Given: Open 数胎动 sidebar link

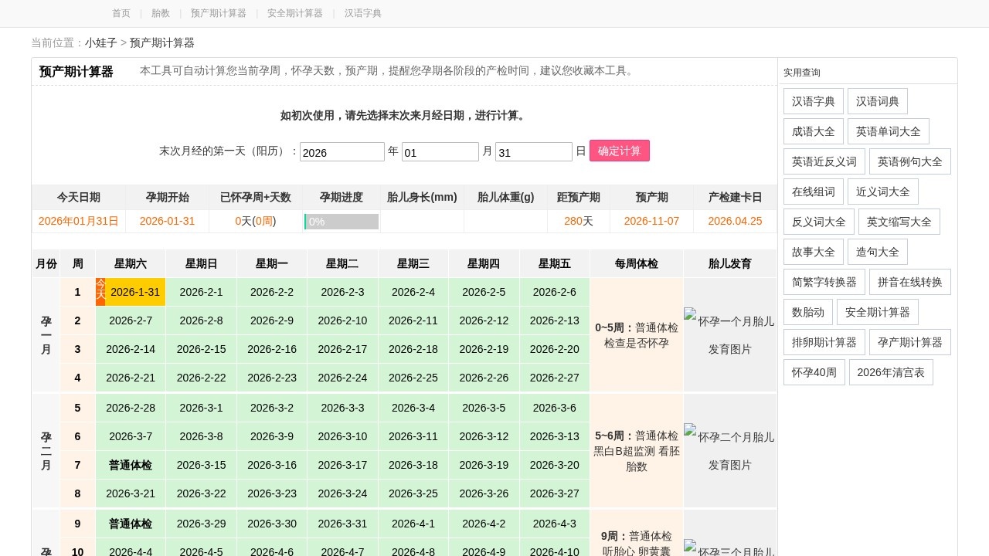Looking at the screenshot, I should point(807,312).
